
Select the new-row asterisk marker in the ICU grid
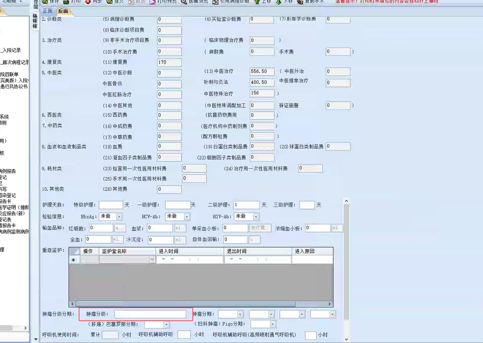[74, 260]
